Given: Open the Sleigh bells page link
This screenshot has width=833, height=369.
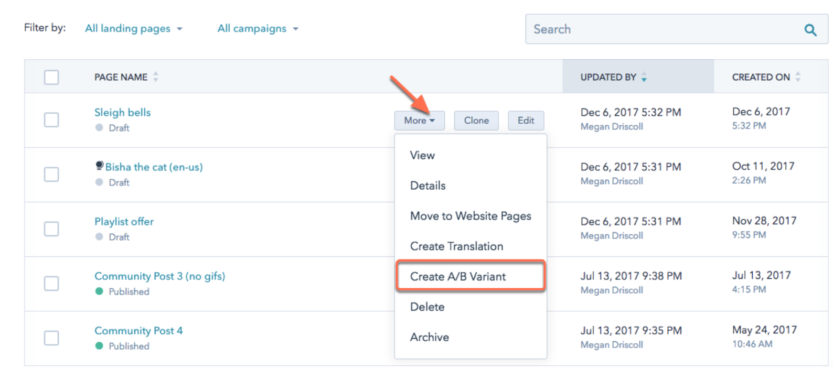Looking at the screenshot, I should (122, 113).
